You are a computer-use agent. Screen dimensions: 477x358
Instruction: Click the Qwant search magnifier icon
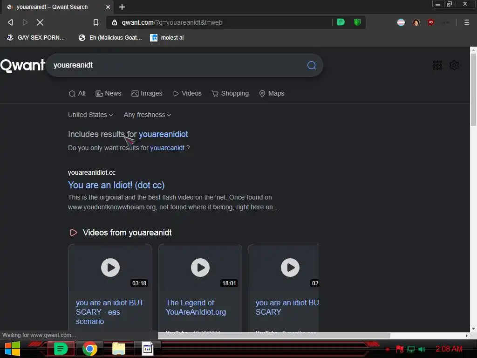click(312, 65)
